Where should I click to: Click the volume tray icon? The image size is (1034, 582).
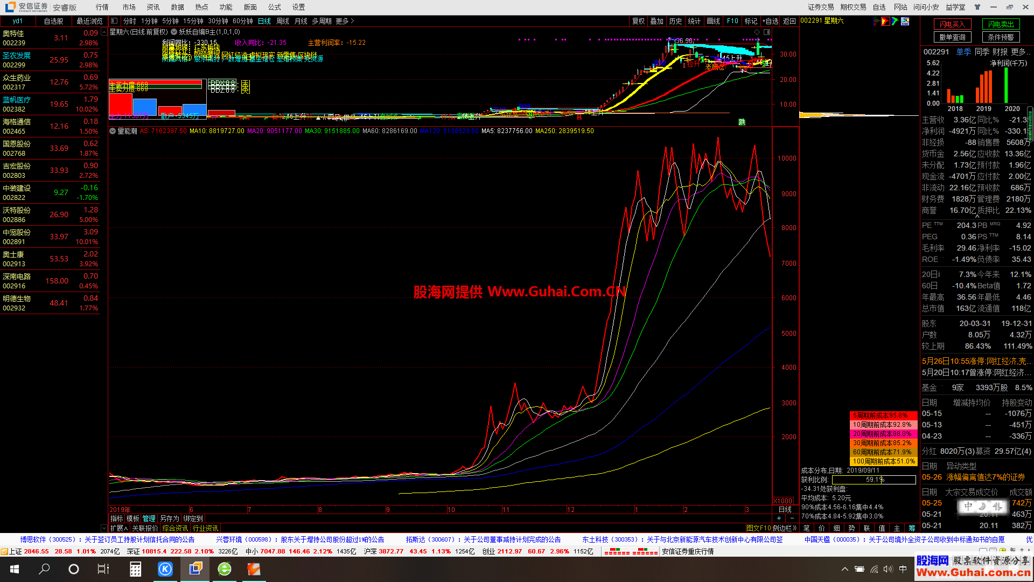click(x=888, y=569)
